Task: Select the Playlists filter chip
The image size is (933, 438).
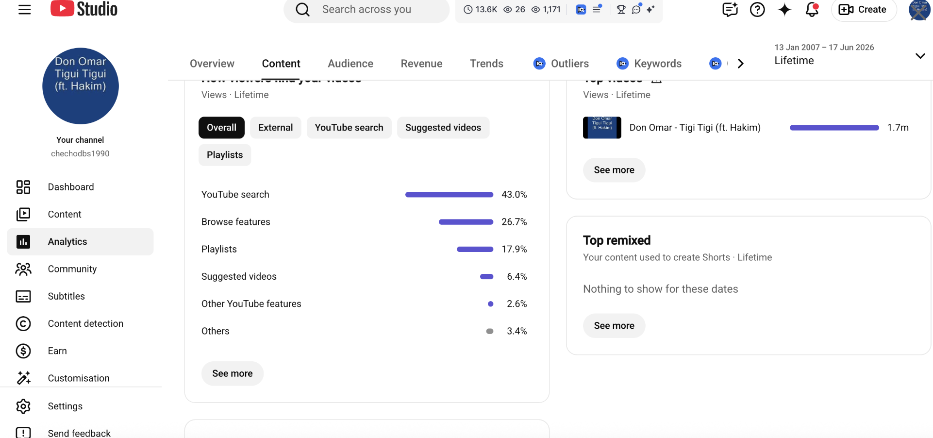Action: (x=225, y=155)
